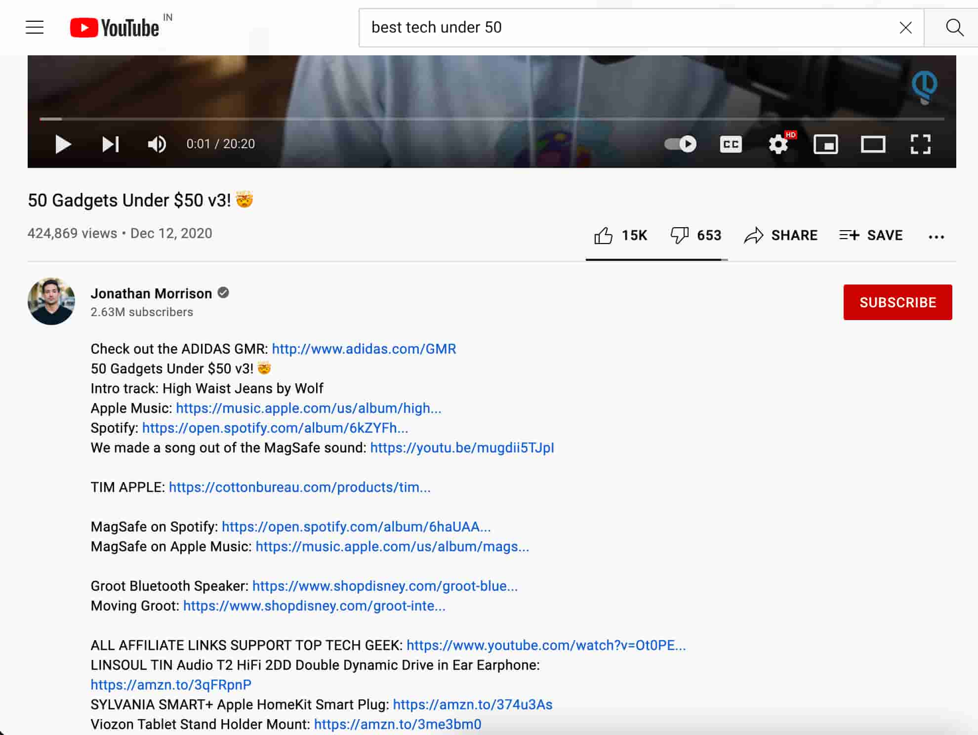Open youtu.be MagSafe song link
978x735 pixels.
pos(462,448)
